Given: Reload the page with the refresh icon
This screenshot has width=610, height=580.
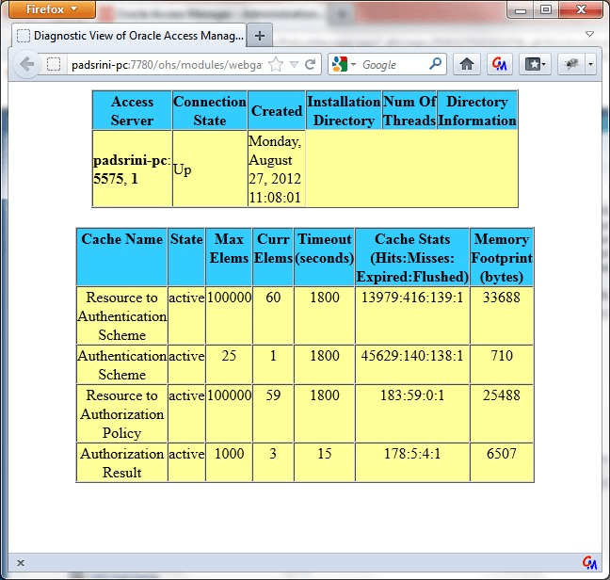Looking at the screenshot, I should [x=310, y=65].
